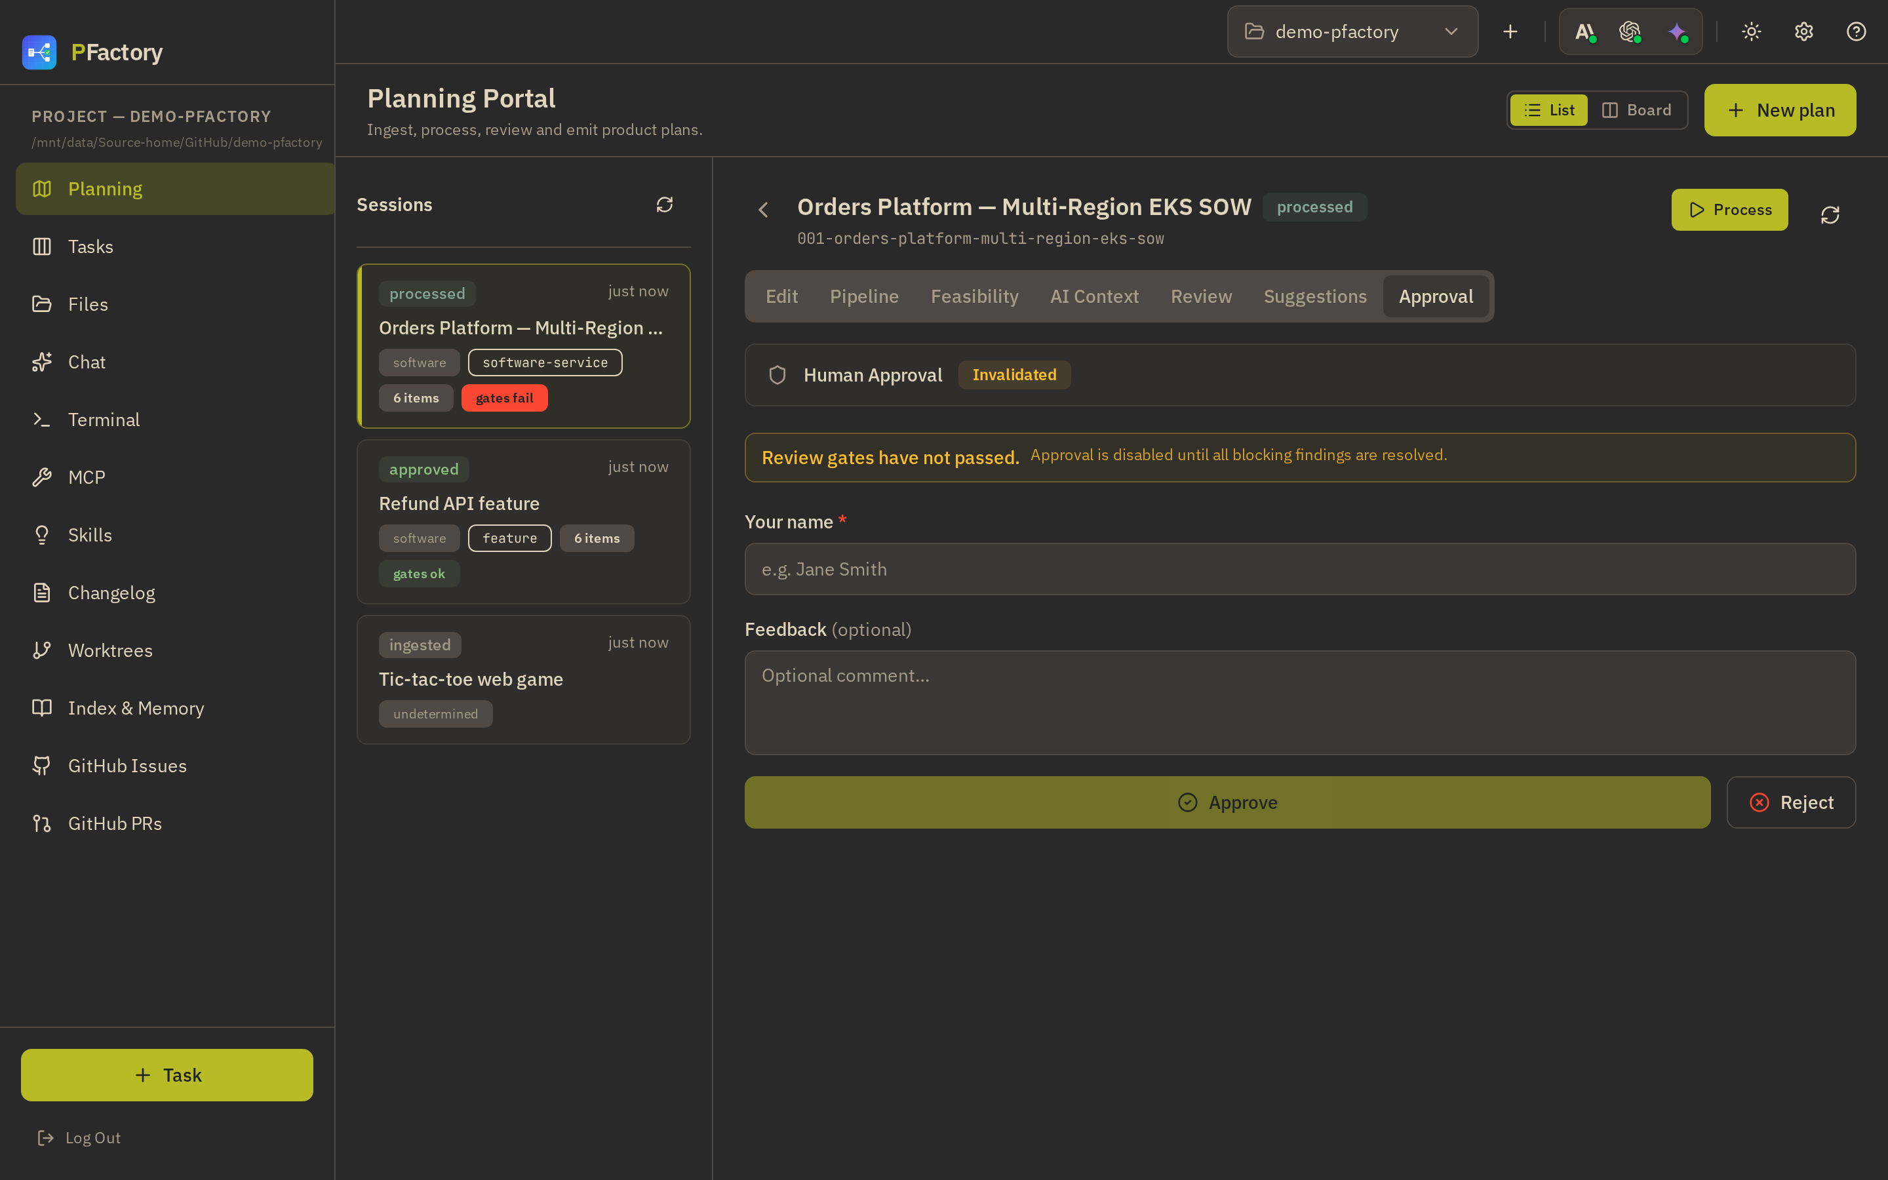1888x1180 pixels.
Task: Click the OpenAI provider icon
Action: click(1630, 32)
